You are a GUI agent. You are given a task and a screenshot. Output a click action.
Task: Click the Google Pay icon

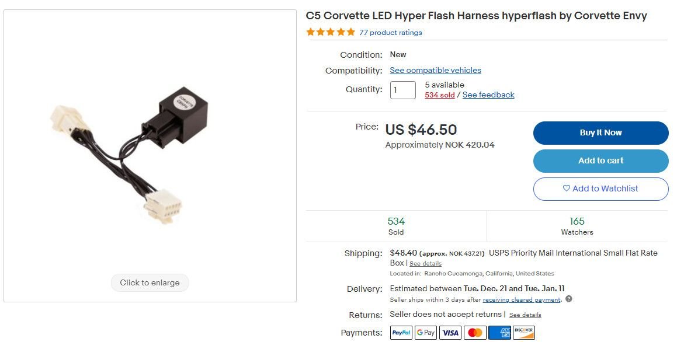pyautogui.click(x=426, y=333)
